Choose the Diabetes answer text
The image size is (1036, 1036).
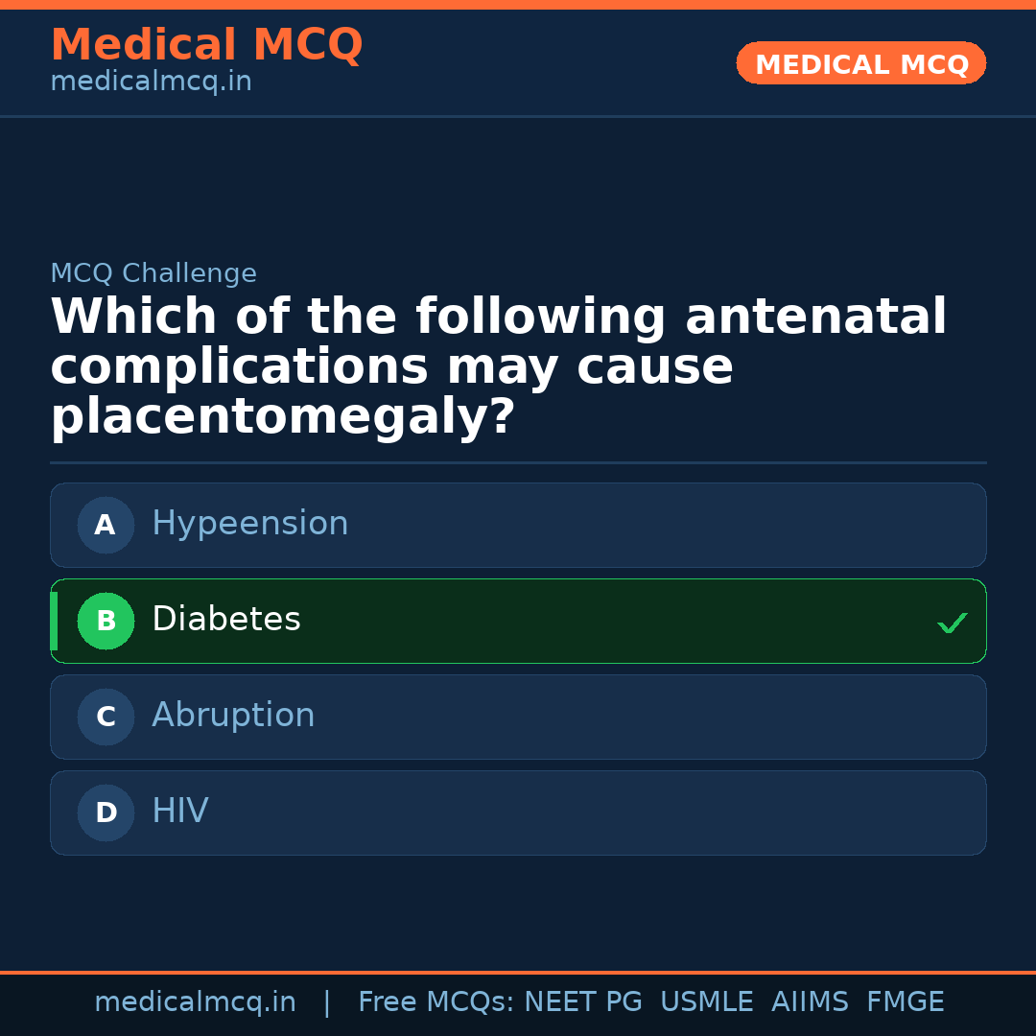click(x=226, y=620)
